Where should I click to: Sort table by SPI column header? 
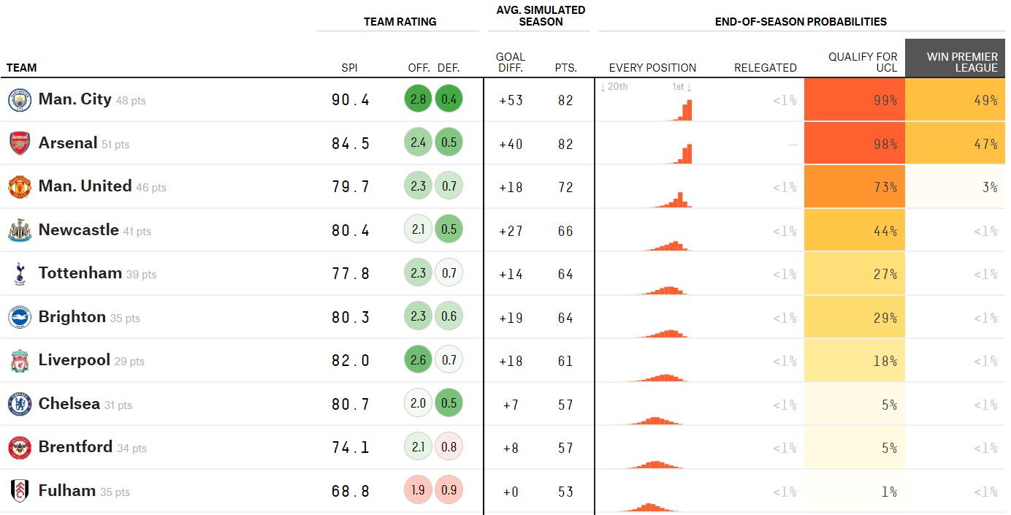click(x=350, y=68)
